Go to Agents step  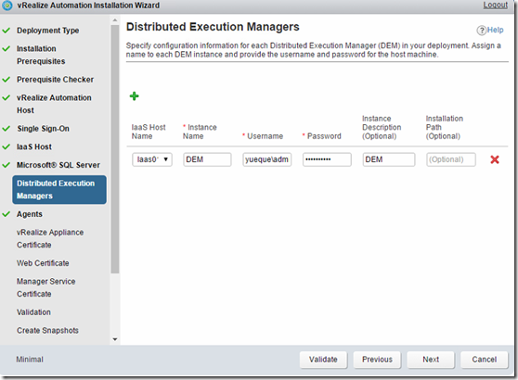click(x=30, y=214)
